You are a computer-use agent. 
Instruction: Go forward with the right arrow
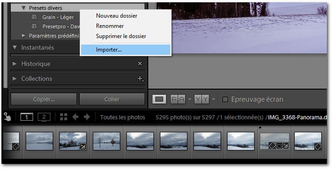point(87,117)
